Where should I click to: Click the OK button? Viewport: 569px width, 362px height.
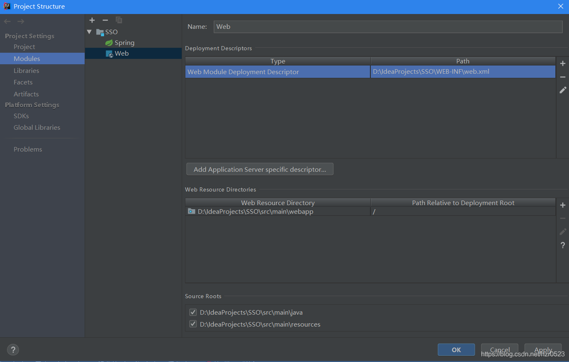456,350
